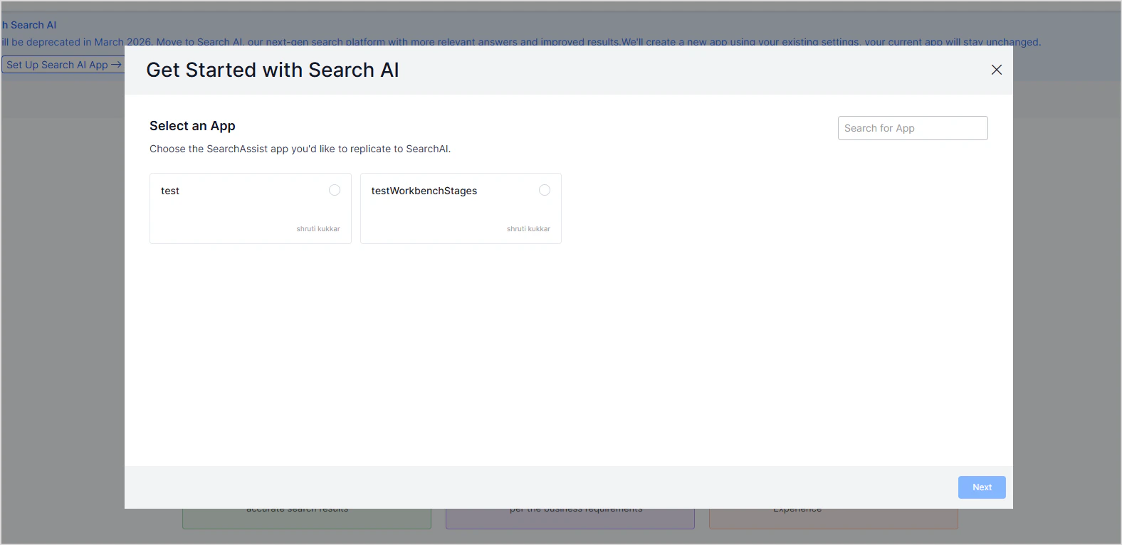Select the testWorkbenchStages radio button
This screenshot has width=1122, height=545.
[545, 190]
